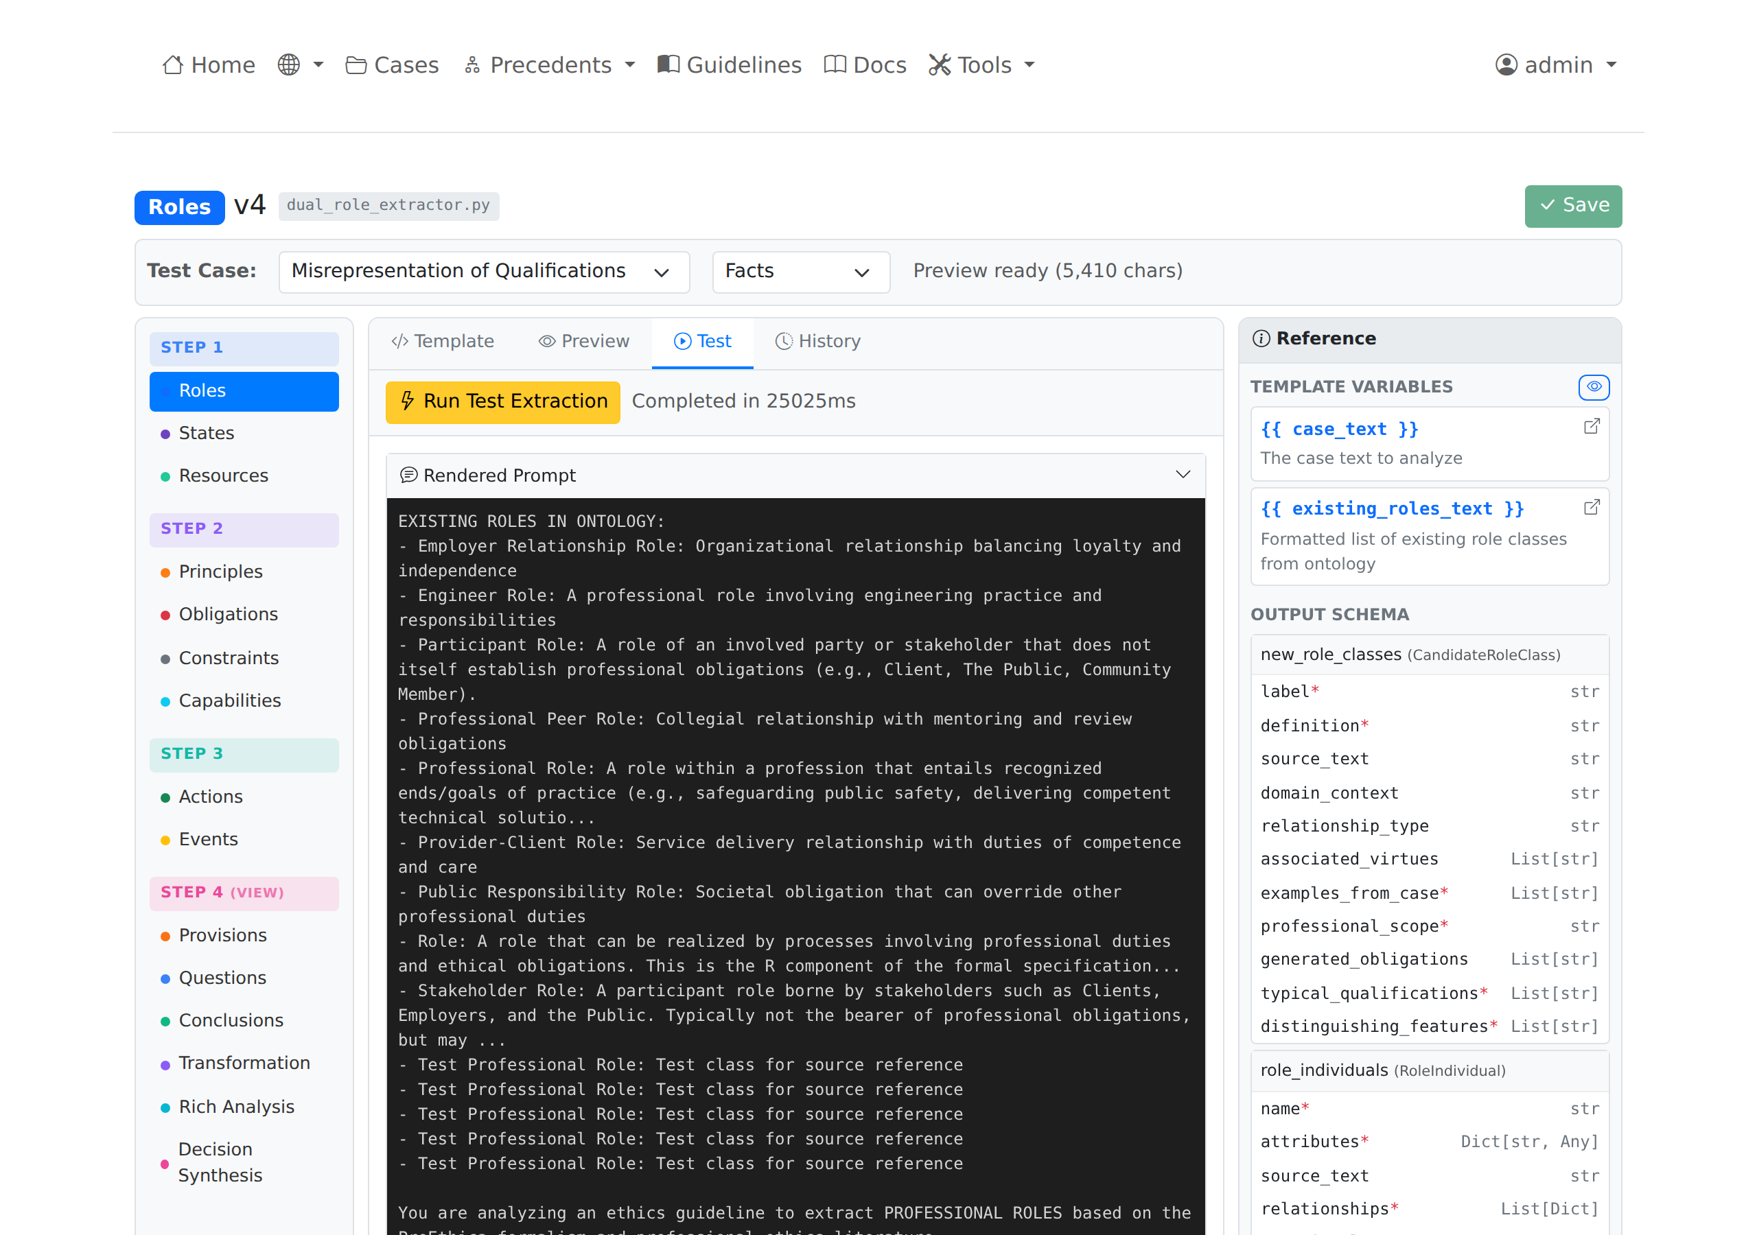The width and height of the screenshot is (1757, 1235).
Task: Select Resources in the sidebar
Action: tap(244, 476)
